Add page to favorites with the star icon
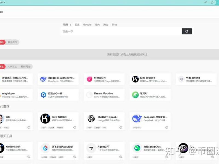219x164 pixels. pos(212,2)
